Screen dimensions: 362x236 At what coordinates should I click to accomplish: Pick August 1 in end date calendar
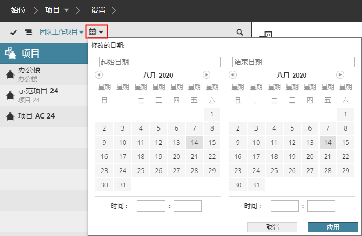[346, 114]
